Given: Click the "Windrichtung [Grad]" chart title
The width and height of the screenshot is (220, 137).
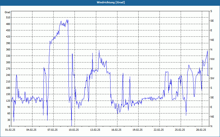Looking at the screenshot, I should (x=111, y=2).
